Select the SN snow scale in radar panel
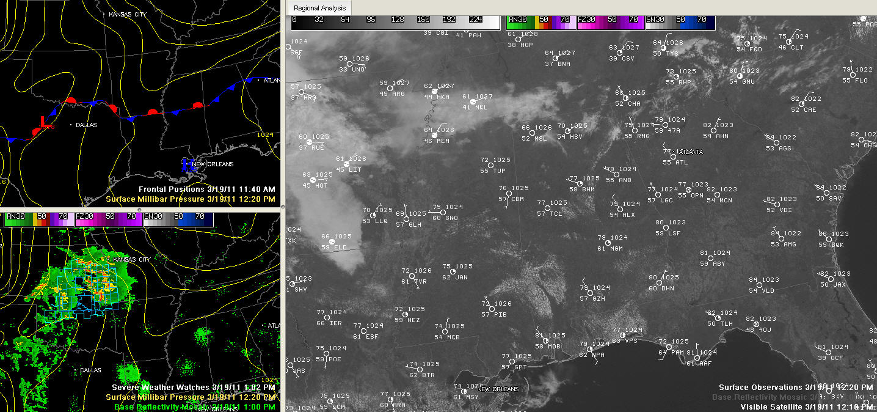877x412 pixels. coord(178,219)
